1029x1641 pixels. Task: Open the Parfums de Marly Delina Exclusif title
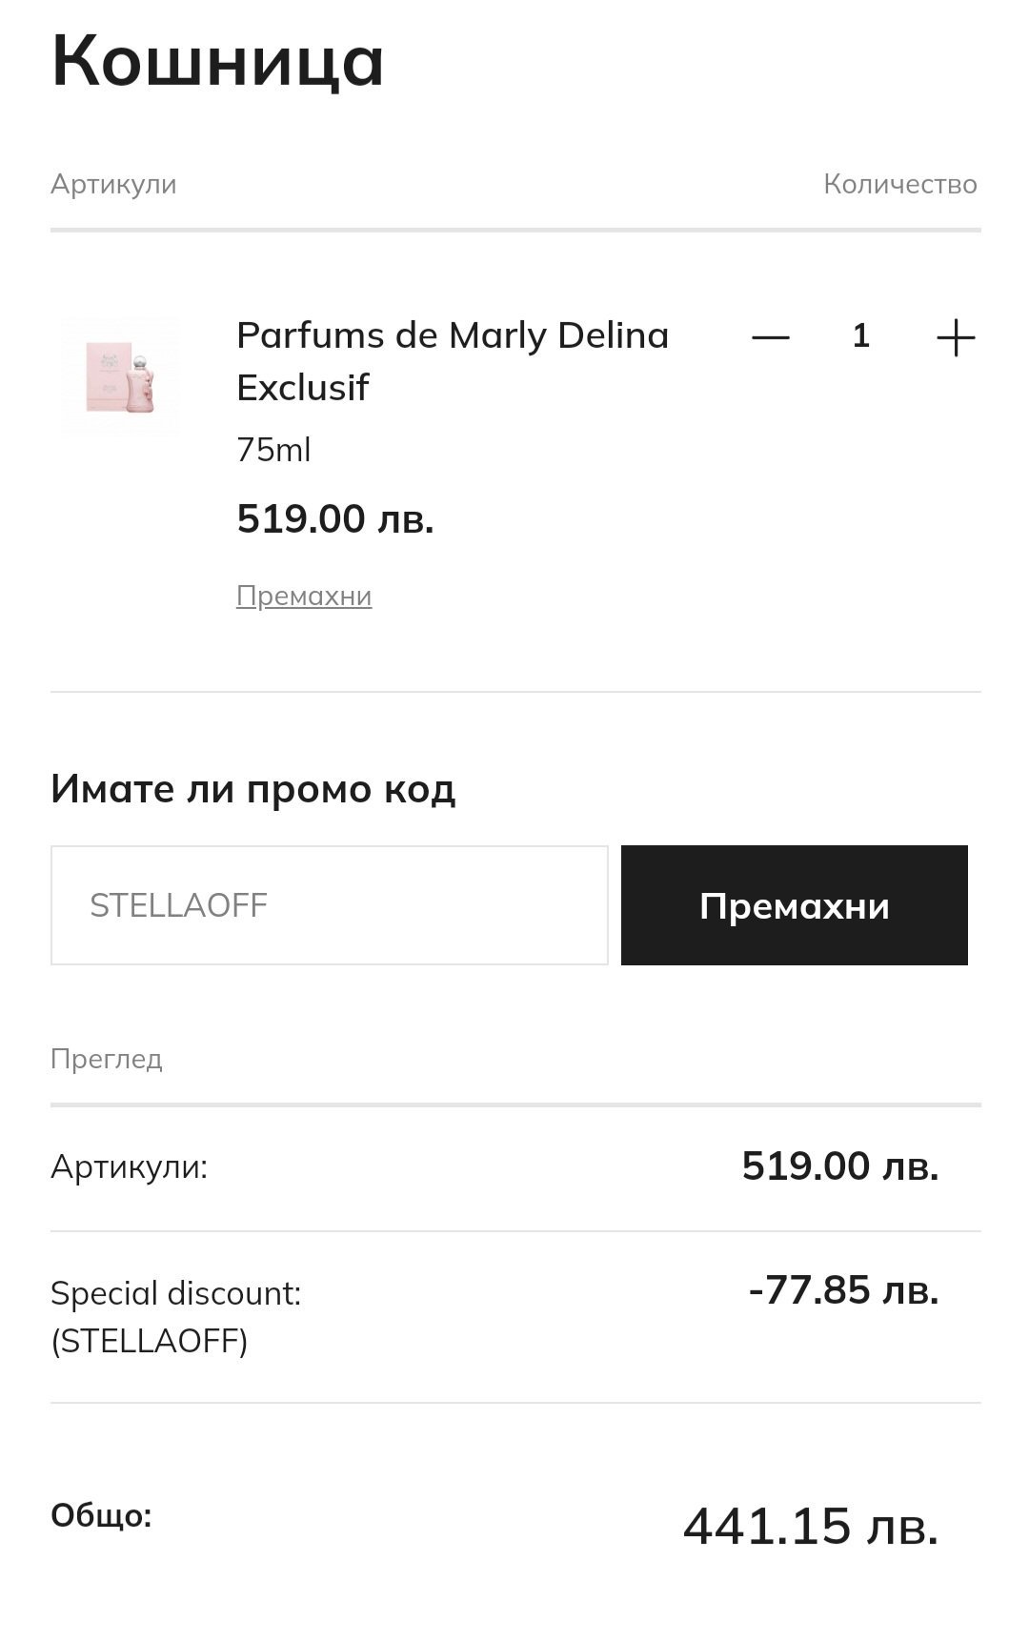pos(453,361)
